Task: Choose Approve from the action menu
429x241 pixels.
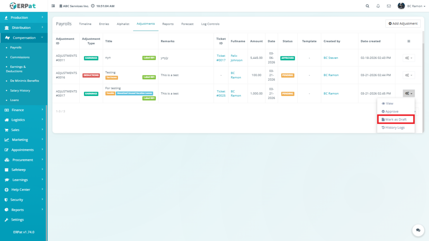Action: 392,112
